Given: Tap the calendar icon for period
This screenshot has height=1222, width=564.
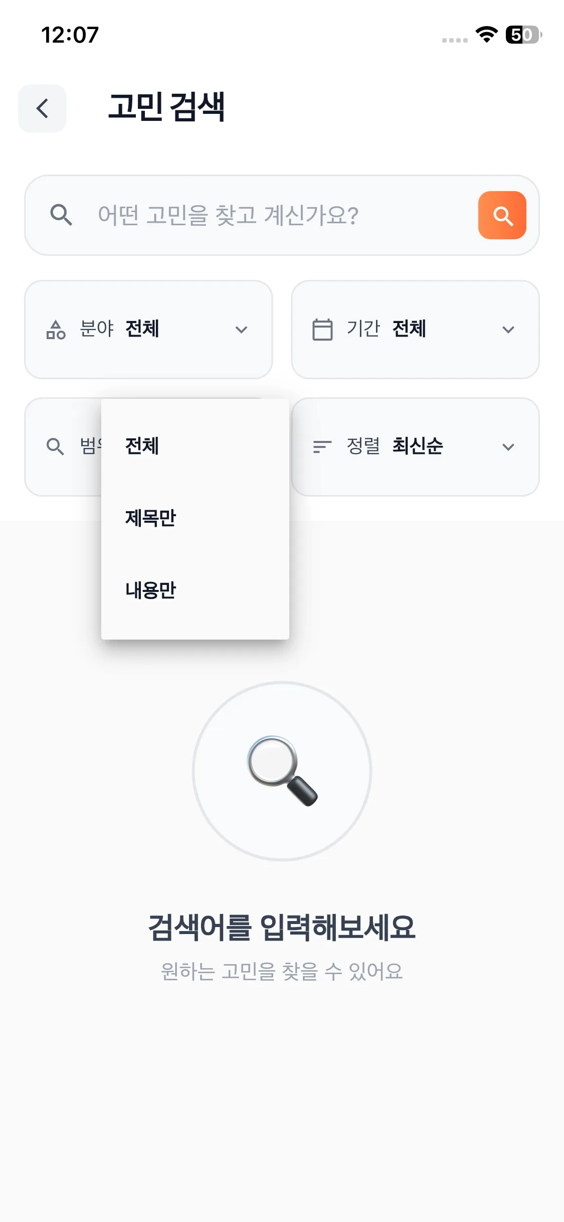Looking at the screenshot, I should tap(322, 330).
